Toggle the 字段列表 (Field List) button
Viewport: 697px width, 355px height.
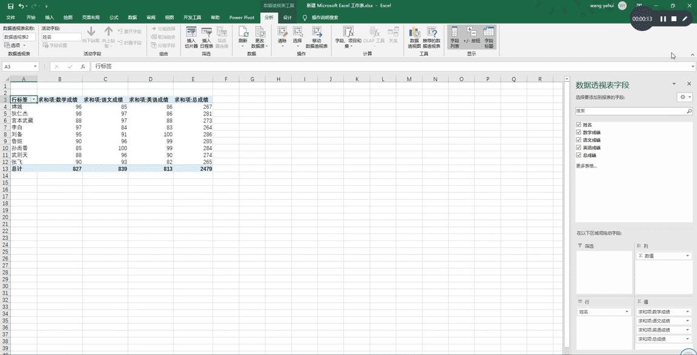click(454, 37)
